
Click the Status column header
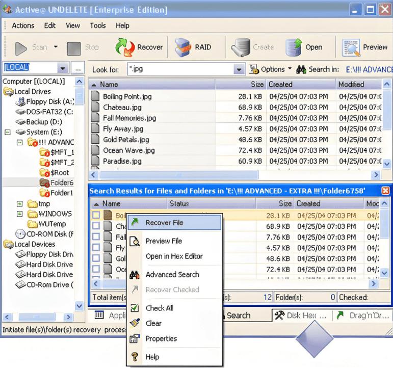pyautogui.click(x=212, y=203)
